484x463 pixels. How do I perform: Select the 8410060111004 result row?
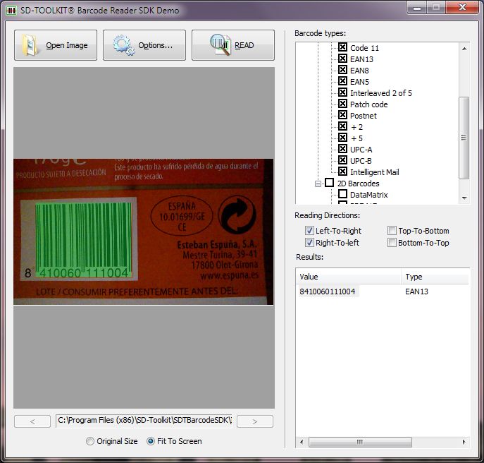328,291
